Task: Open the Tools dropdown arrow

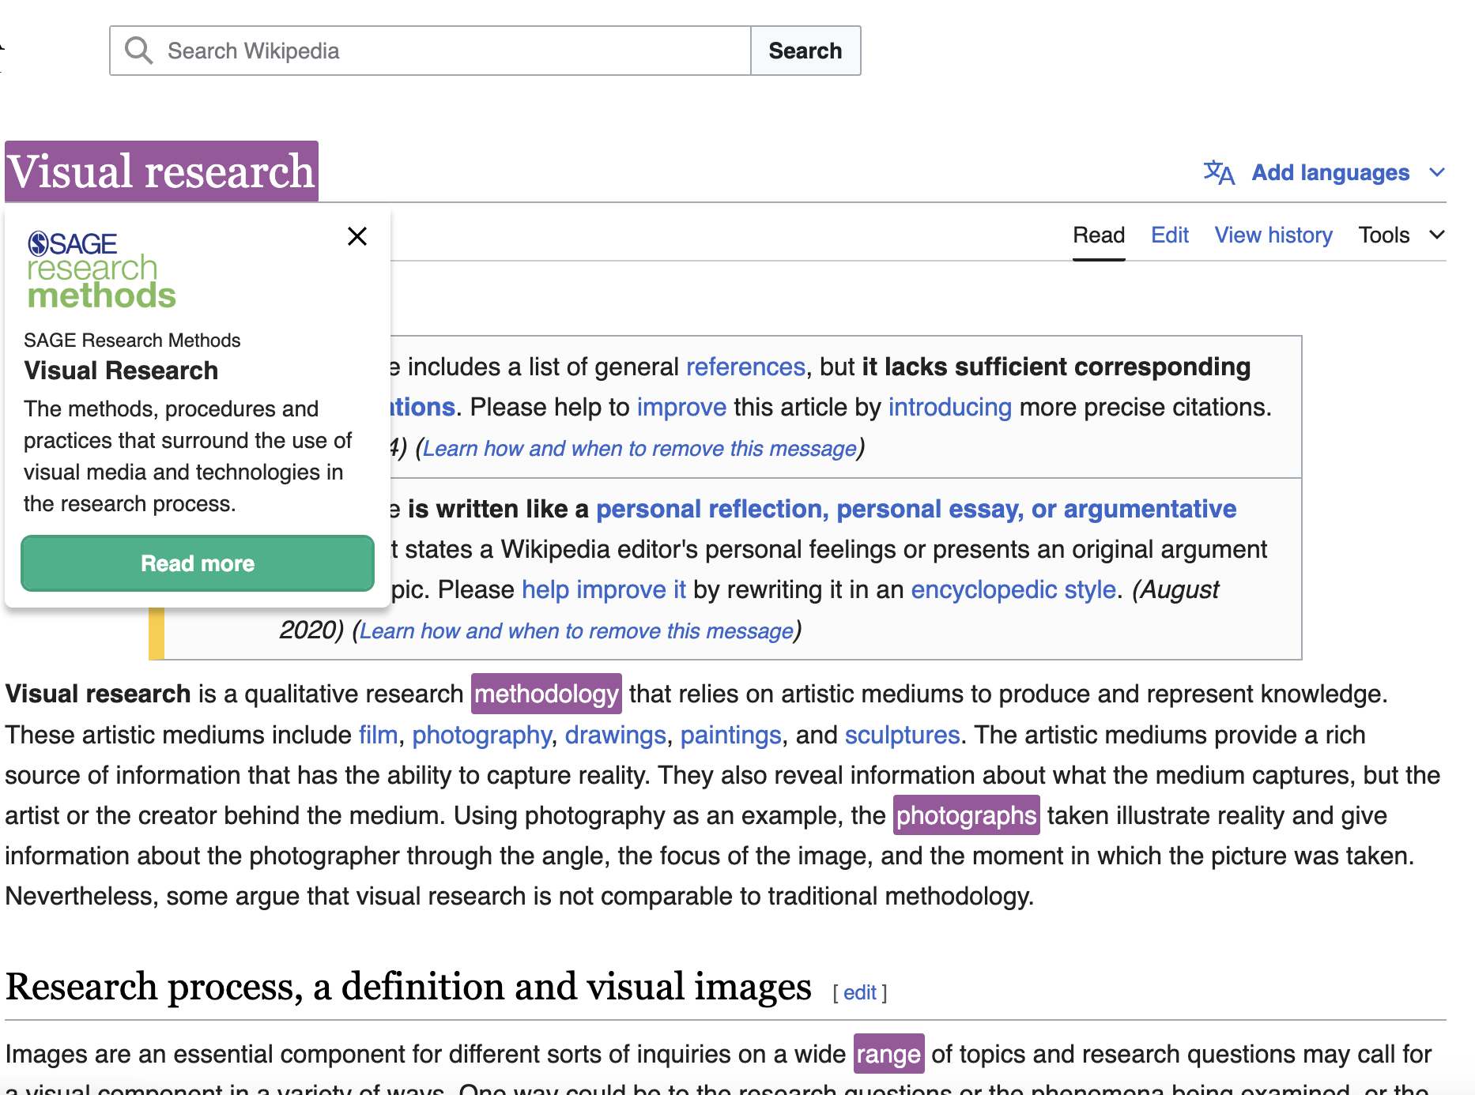Action: 1437,235
